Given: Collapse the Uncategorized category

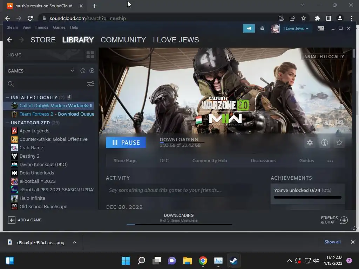Looking at the screenshot, I should (7, 123).
